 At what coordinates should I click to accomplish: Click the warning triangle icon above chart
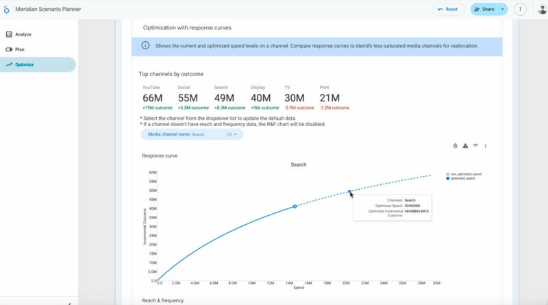click(465, 146)
